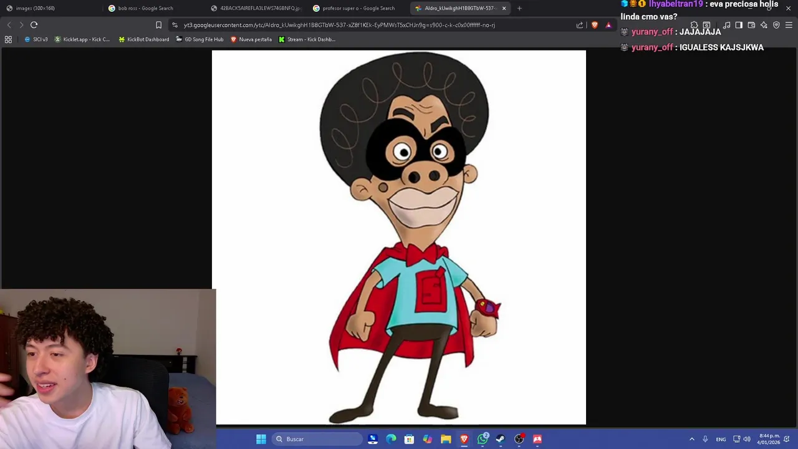Open the KickBot Dashboard bookmark
This screenshot has height=449, width=798.
[143, 39]
